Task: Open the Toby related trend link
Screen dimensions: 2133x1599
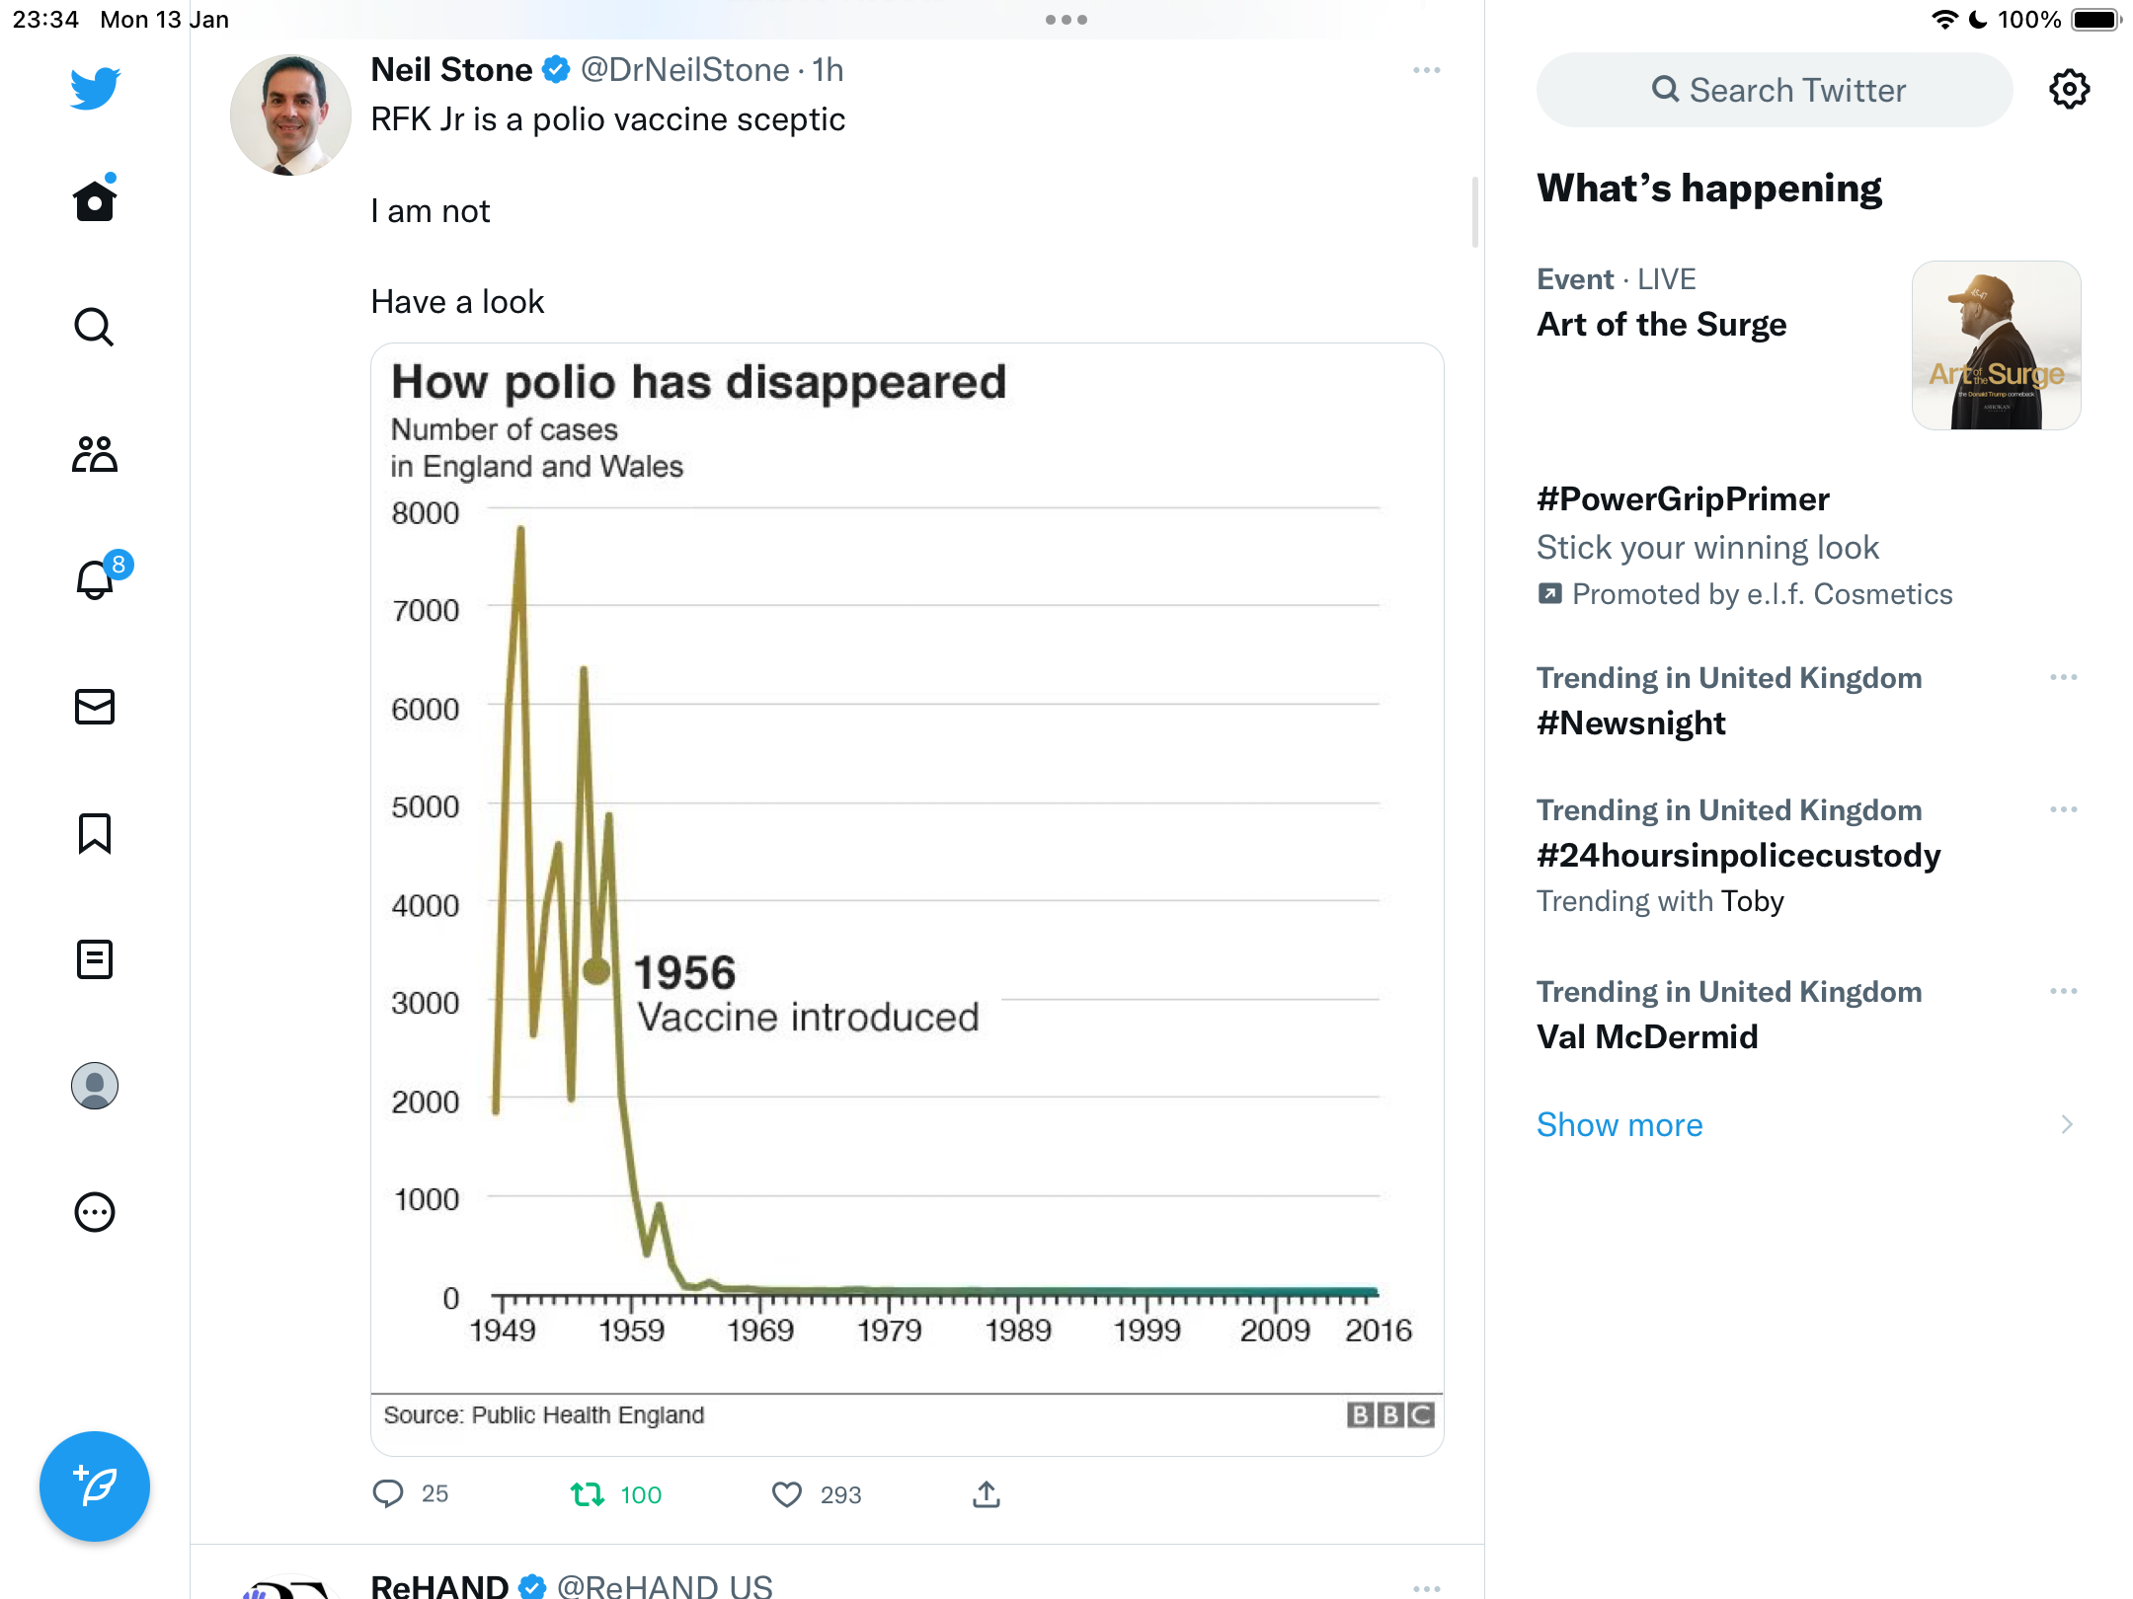Action: pos(1752,901)
